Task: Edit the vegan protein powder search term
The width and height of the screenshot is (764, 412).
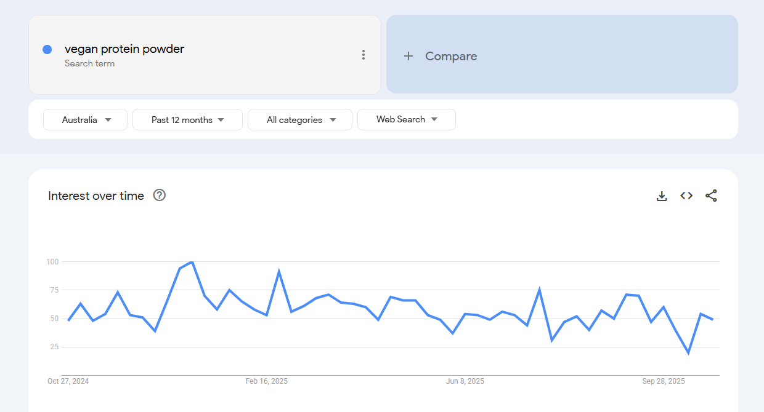Action: click(124, 49)
